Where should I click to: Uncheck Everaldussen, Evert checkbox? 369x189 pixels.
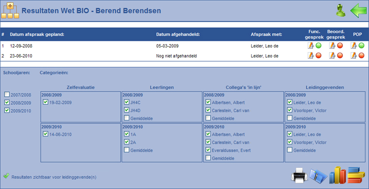208,150
